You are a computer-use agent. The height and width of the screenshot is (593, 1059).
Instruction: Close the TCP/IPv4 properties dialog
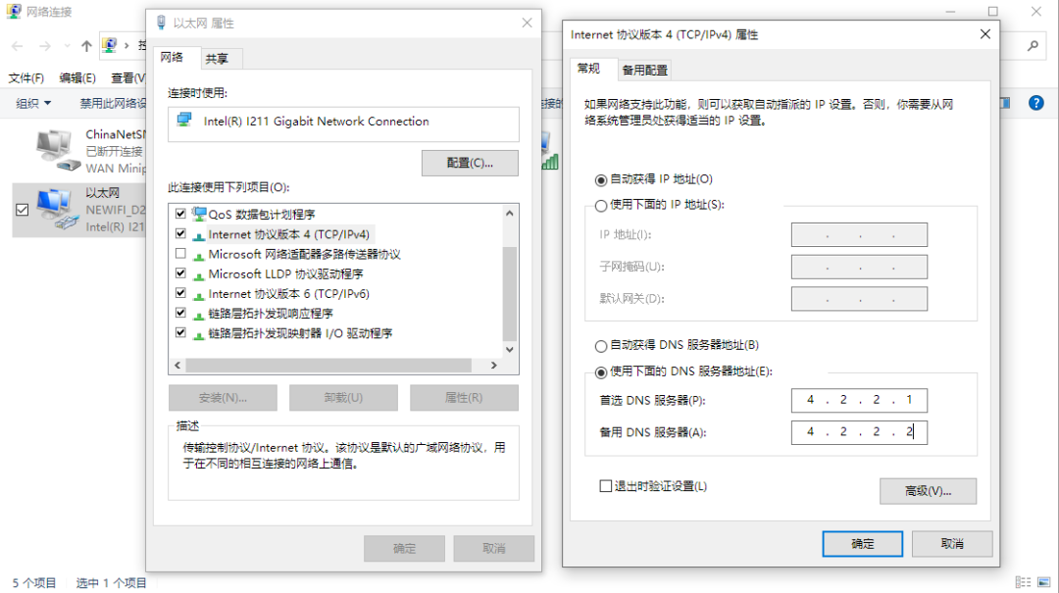(x=984, y=33)
